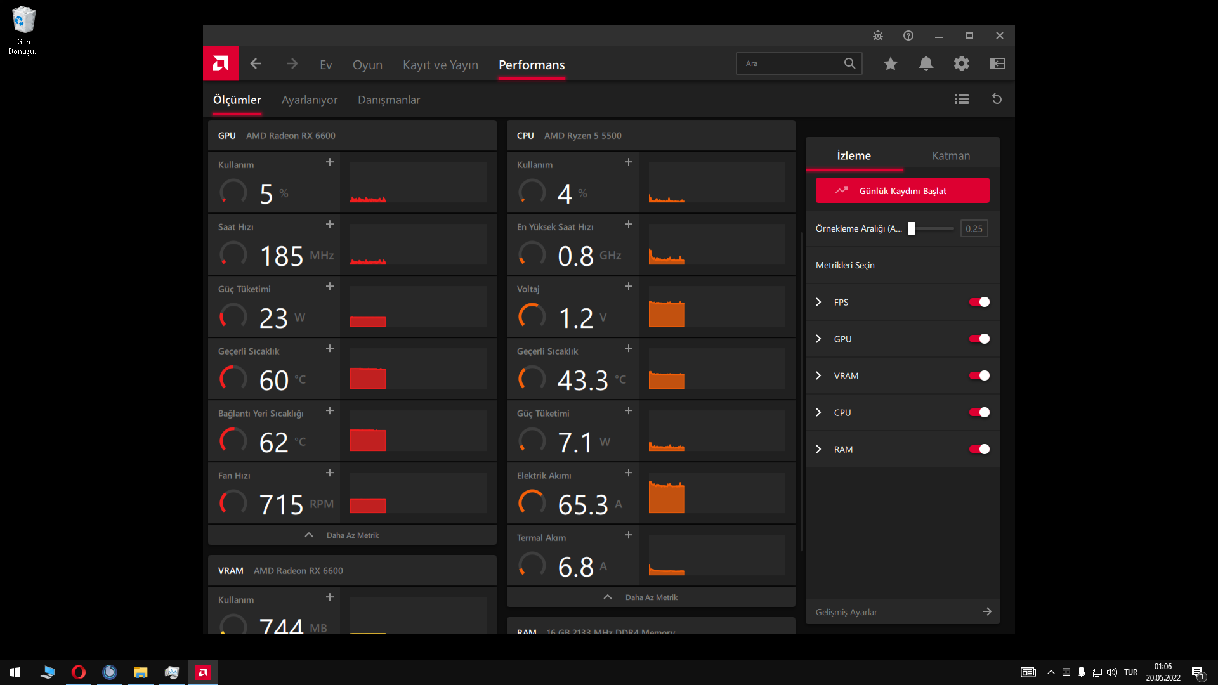Expand the CPU metrics section chevron

818,413
